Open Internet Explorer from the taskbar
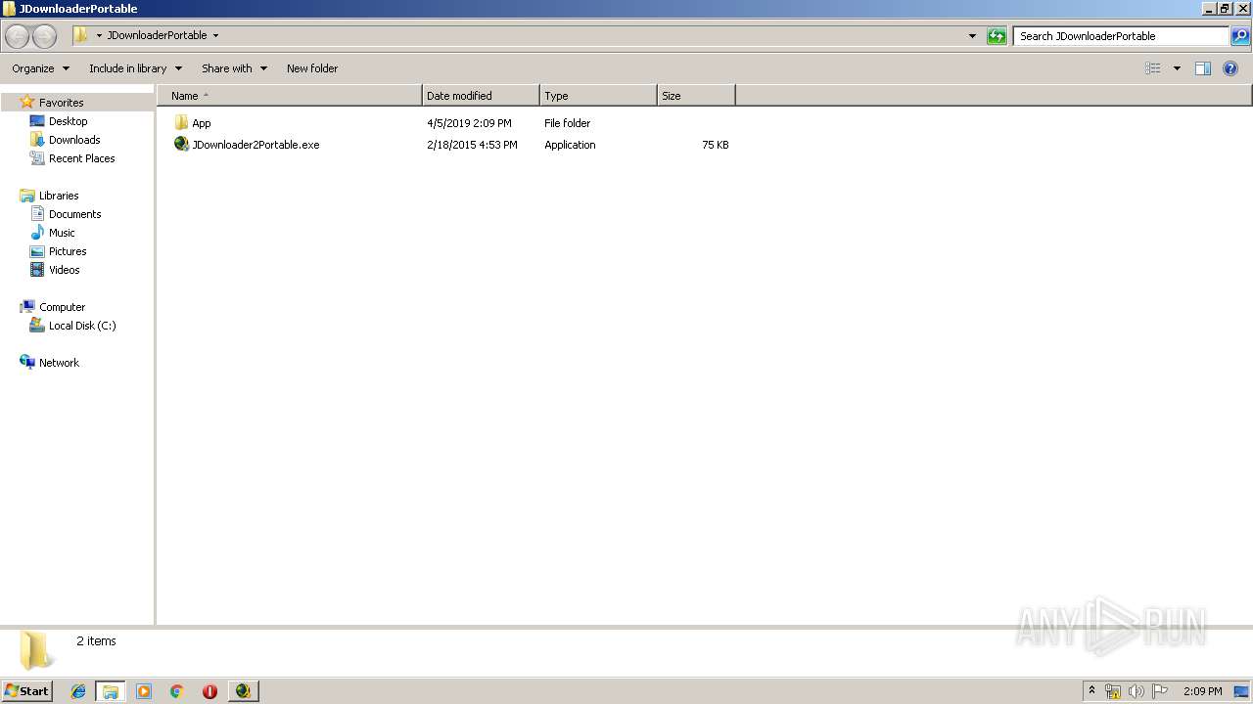1253x704 pixels. pos(78,691)
